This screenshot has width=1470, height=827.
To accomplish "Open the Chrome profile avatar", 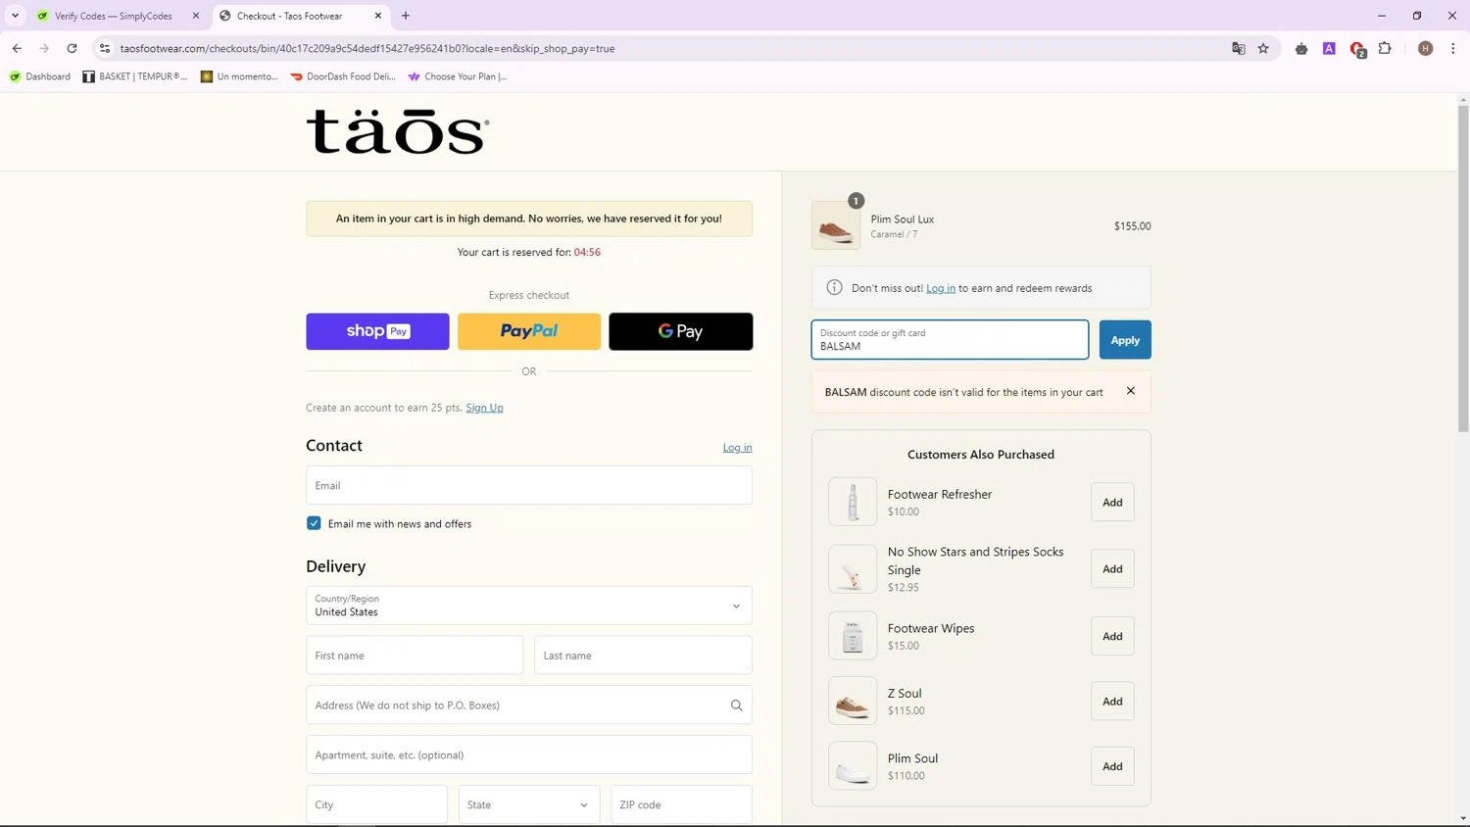I will click(1425, 48).
